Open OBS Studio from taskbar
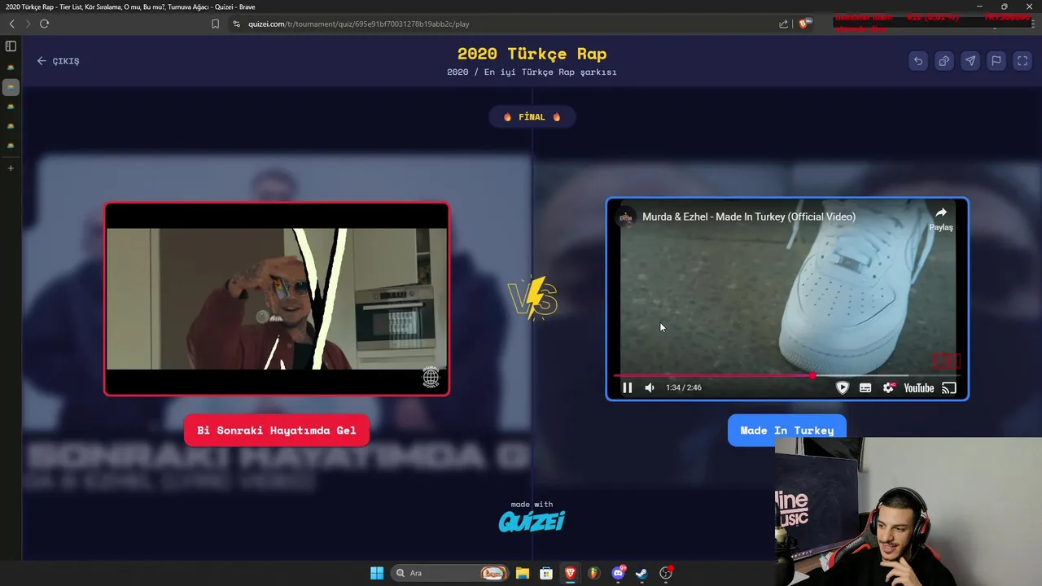This screenshot has height=586, width=1042. coord(666,573)
